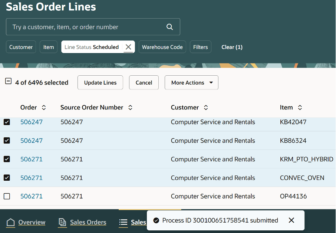This screenshot has height=233, width=336.
Task: Sort the Customer column
Action: click(x=206, y=108)
